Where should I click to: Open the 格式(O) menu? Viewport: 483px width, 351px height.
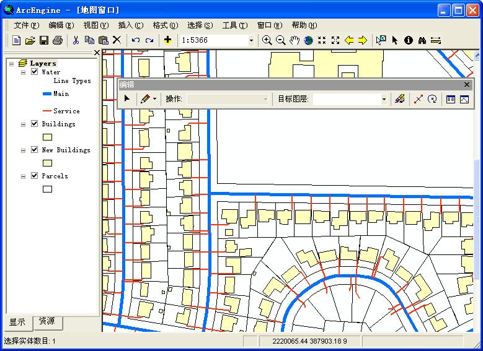[166, 25]
